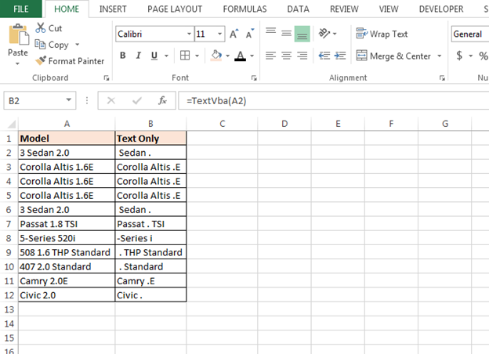Select column A header

click(67, 124)
